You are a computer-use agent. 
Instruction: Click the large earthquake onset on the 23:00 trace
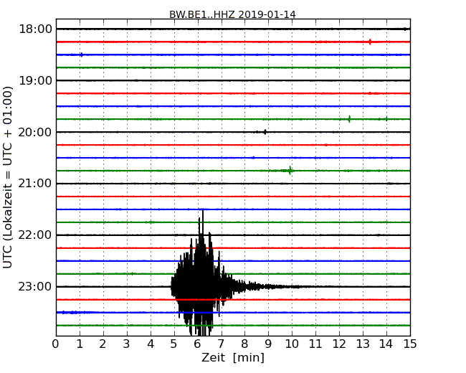(172, 286)
